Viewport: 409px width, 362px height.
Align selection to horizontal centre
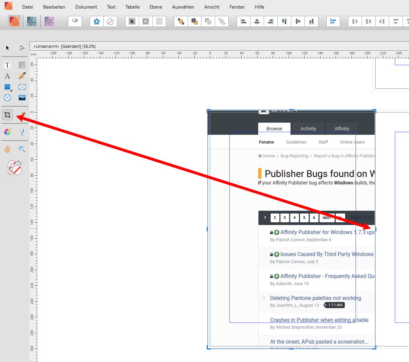pos(257,21)
